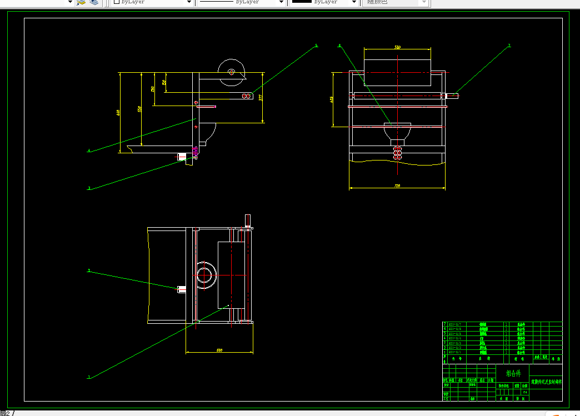Screen dimensions: 580x416
Task: Select leader callout number 3
Action: click(x=89, y=188)
